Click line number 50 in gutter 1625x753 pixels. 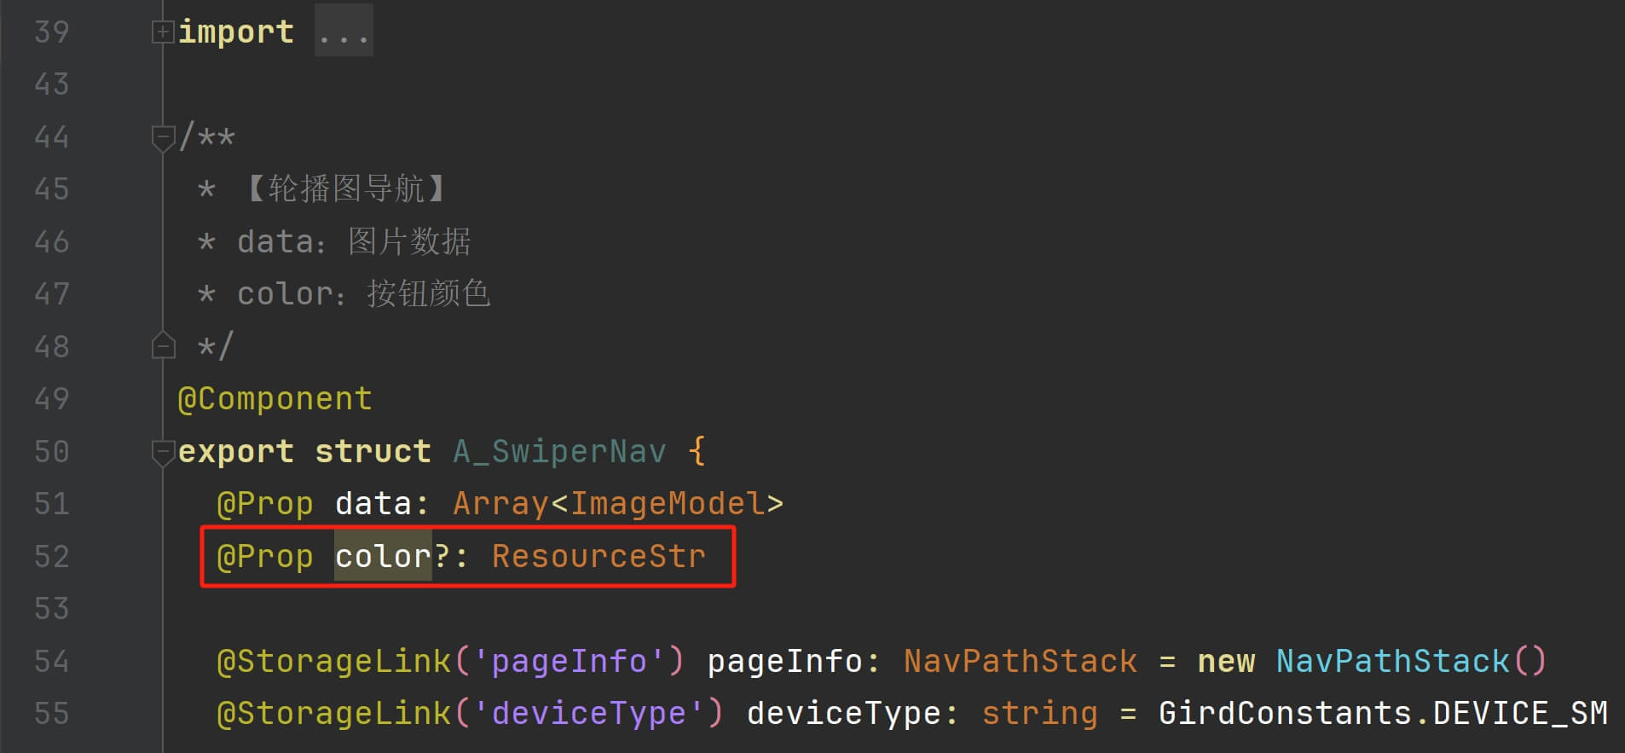click(x=51, y=452)
